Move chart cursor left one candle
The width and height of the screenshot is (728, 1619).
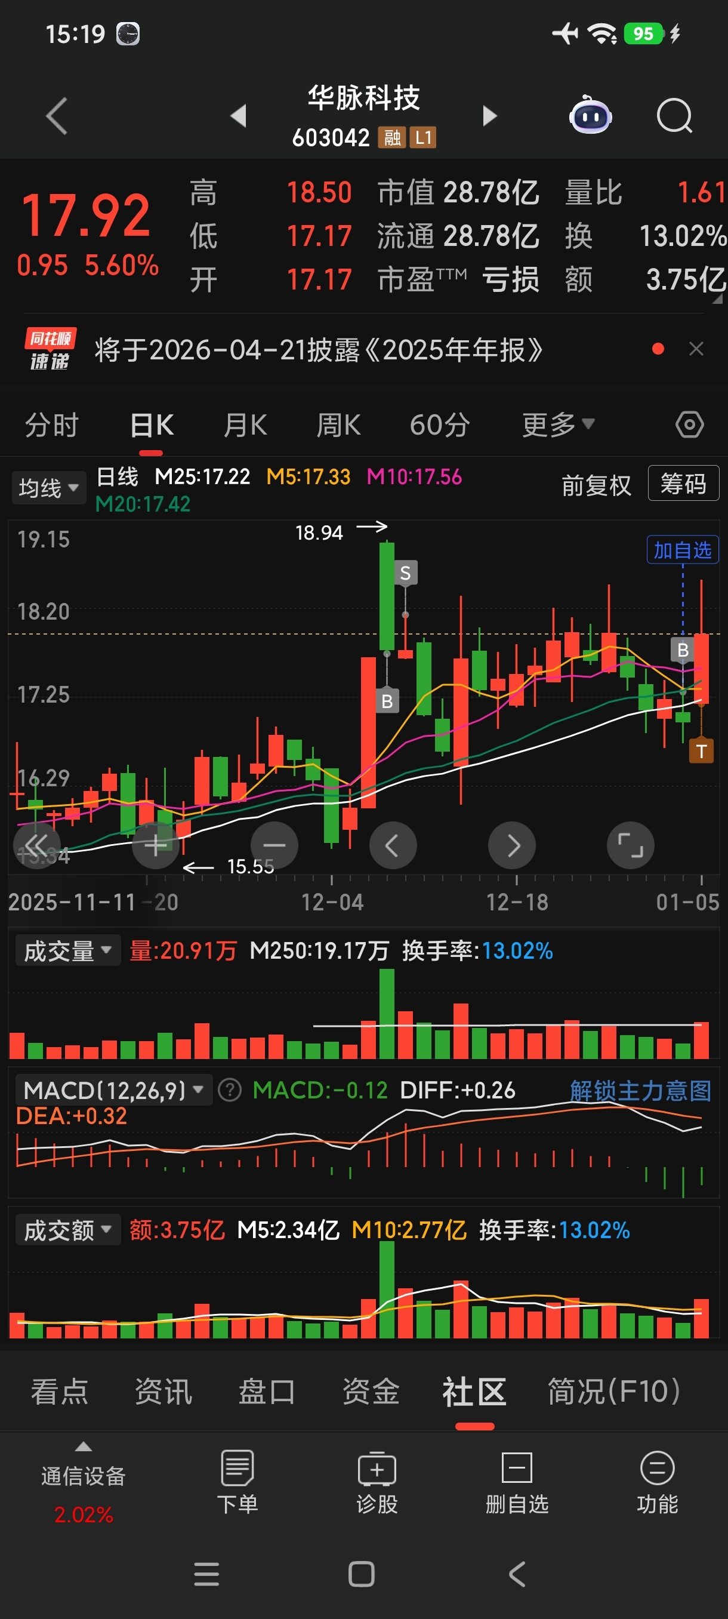click(x=393, y=845)
